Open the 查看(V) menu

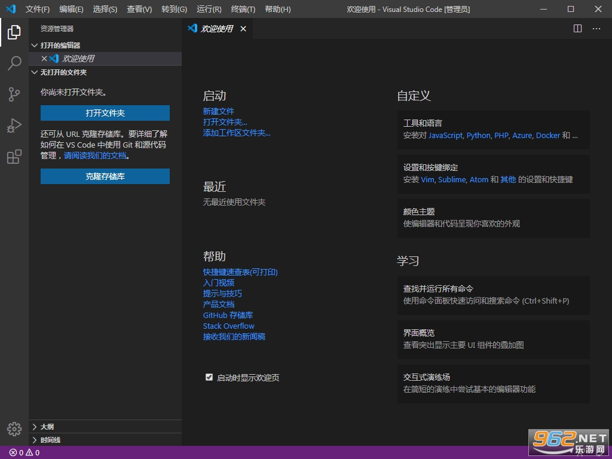(139, 9)
